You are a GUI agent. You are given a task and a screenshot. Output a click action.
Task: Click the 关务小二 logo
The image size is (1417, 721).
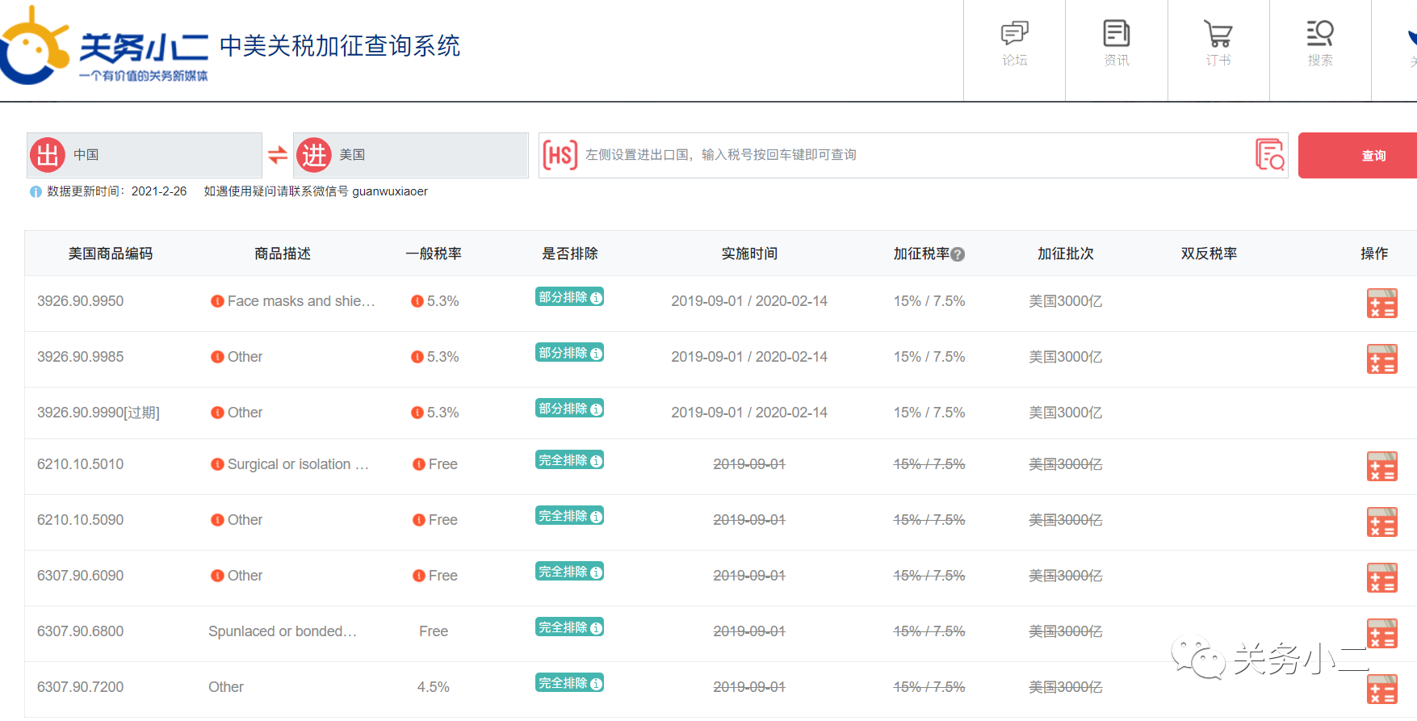105,47
